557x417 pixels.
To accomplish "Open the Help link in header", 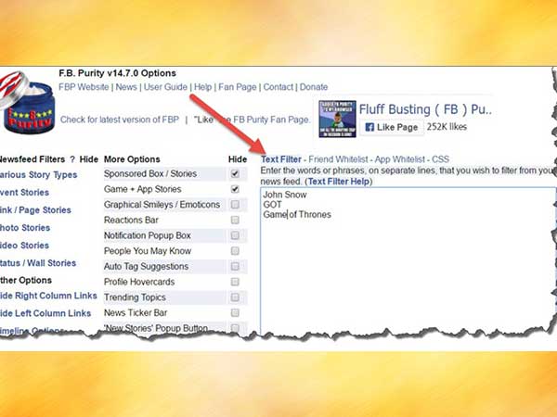I will [x=202, y=87].
